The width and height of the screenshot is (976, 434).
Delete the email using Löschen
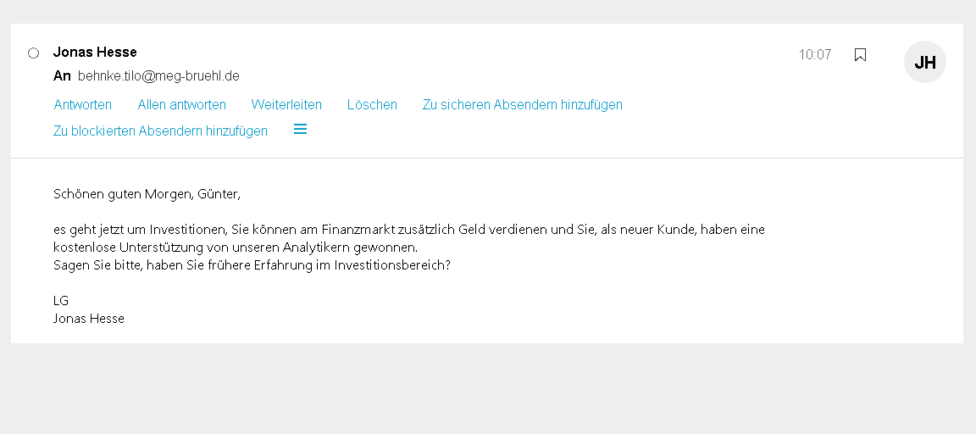click(372, 105)
